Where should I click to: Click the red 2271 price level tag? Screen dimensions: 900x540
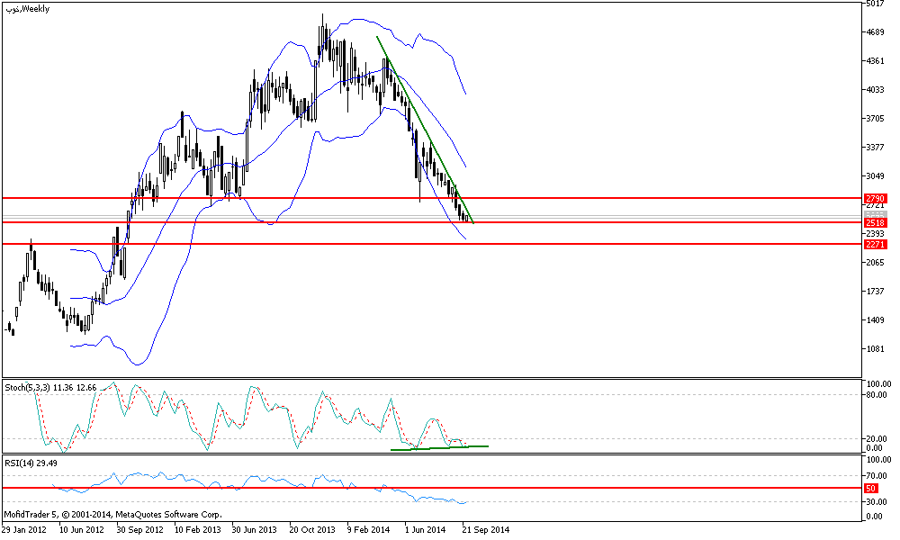876,244
